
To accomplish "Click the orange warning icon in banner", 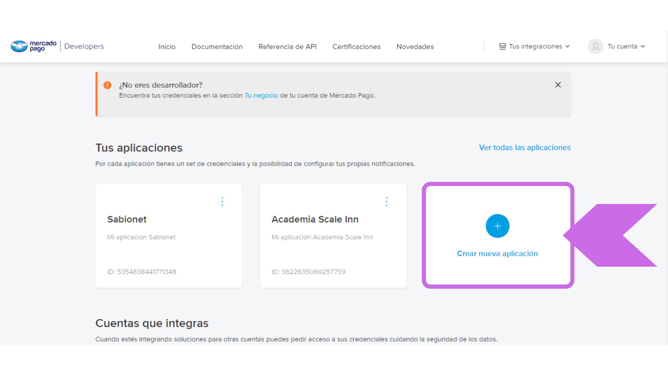I will (108, 85).
